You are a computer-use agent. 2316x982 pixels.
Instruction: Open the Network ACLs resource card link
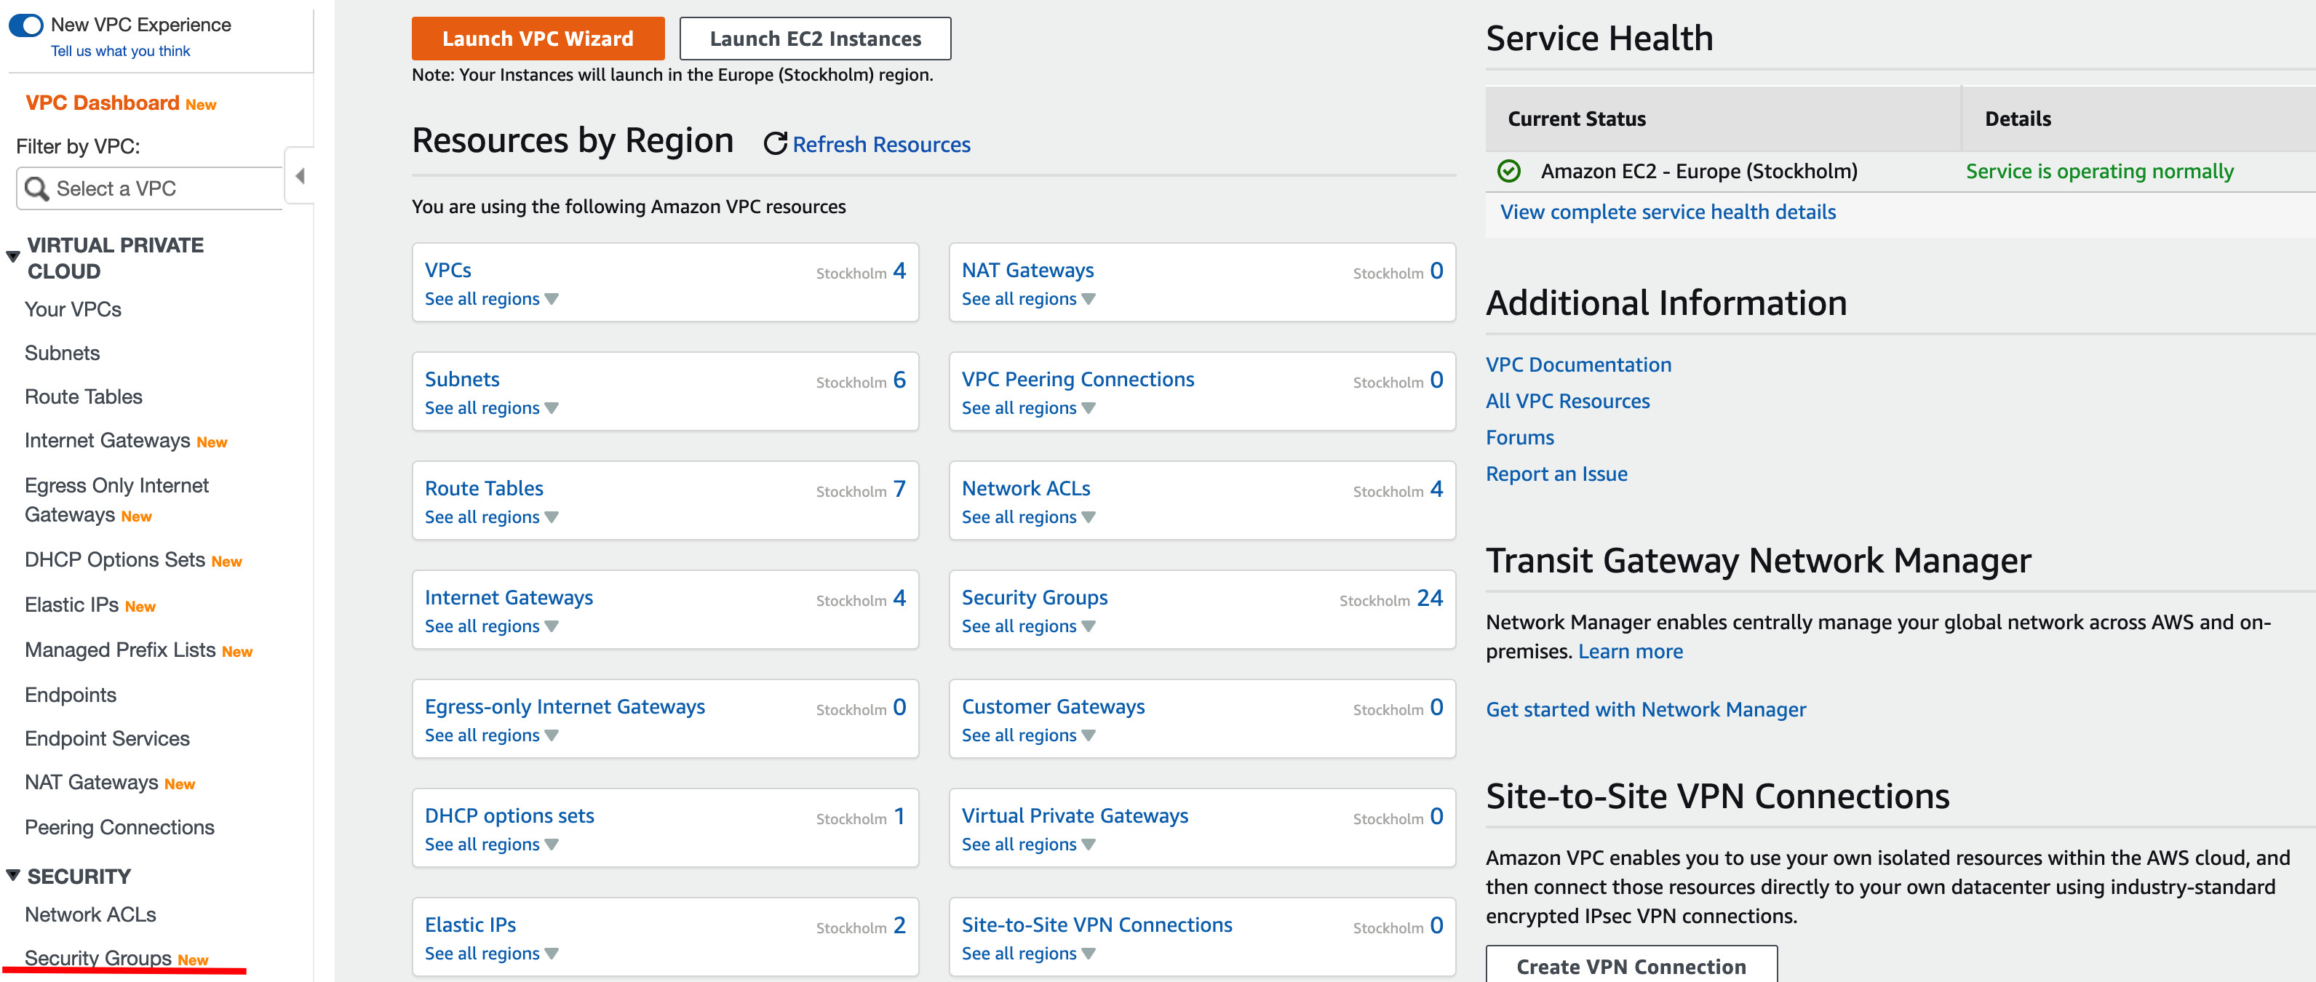point(1026,489)
